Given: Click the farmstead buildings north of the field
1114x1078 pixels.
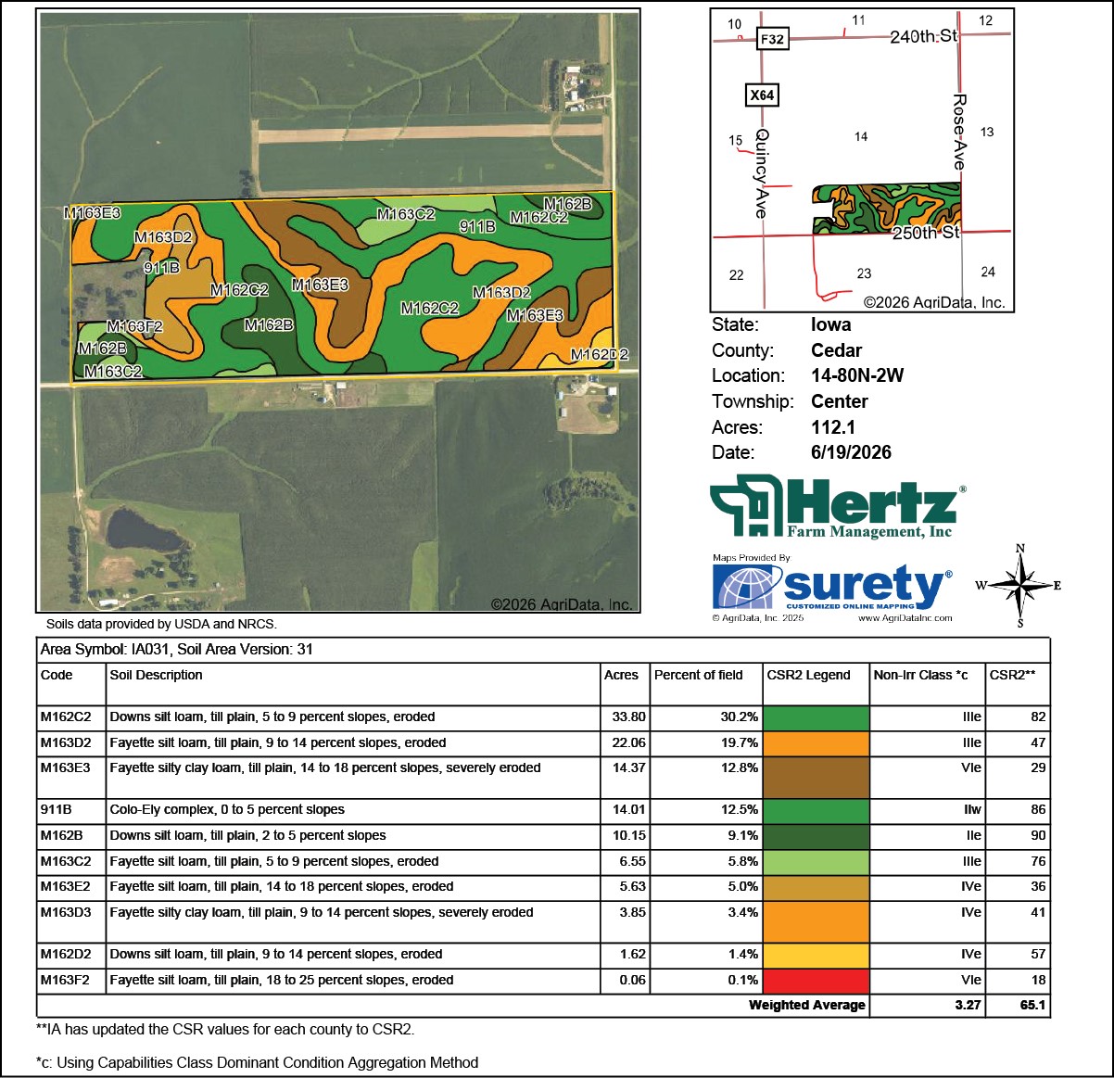Looking at the screenshot, I should pos(581,87).
